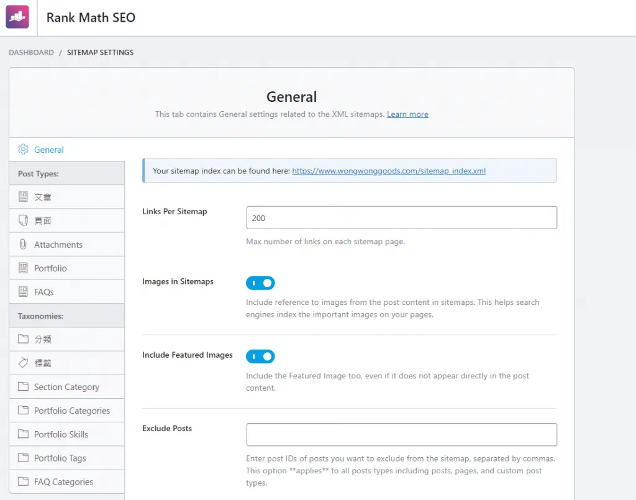Click the gear icon beside General
Screen dimensions: 636x500
tap(24, 150)
